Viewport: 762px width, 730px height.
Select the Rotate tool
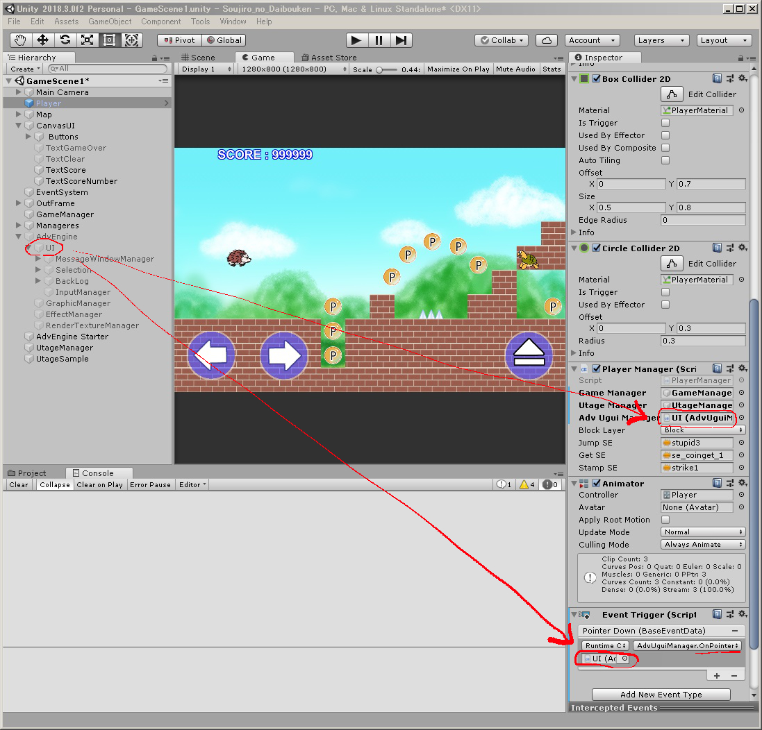(x=65, y=40)
